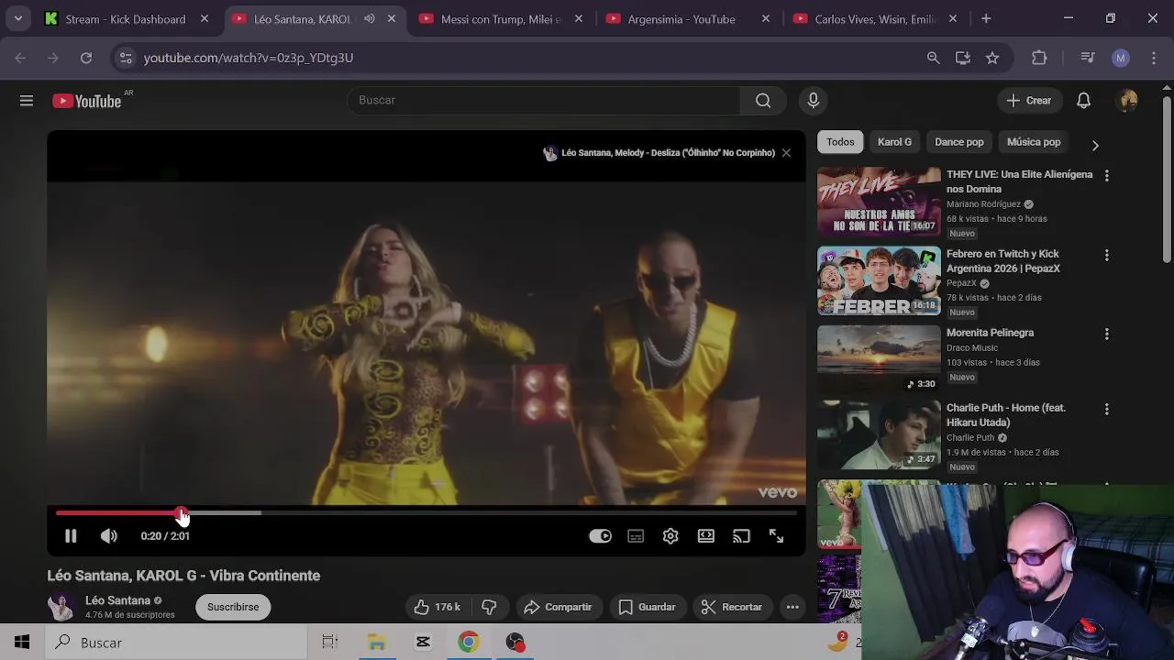Open Chrome extensions puzzle icon
This screenshot has width=1174, height=660.
coord(1039,58)
